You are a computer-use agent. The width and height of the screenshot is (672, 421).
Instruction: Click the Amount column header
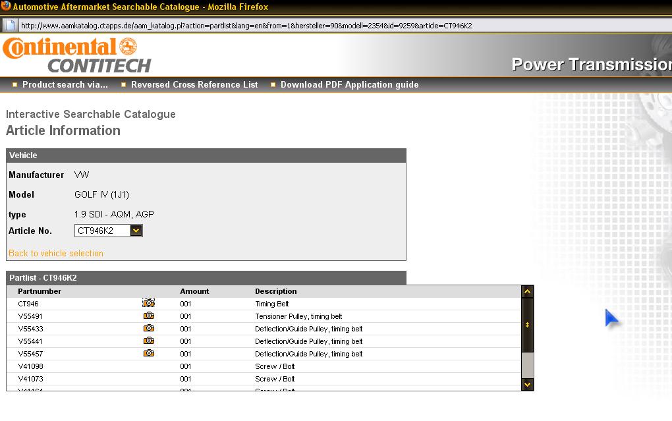[194, 291]
